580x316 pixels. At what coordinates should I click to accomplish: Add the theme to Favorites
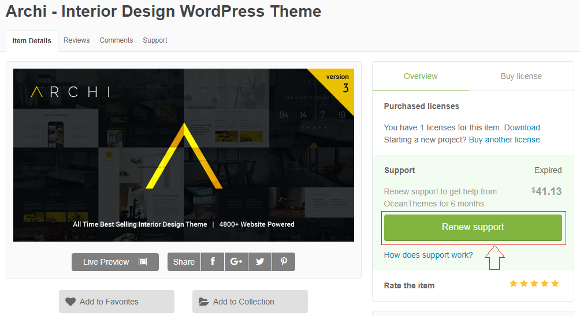click(117, 302)
